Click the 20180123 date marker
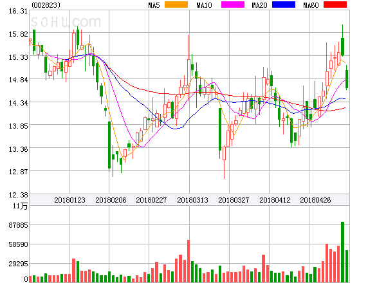The width and height of the screenshot is (386, 283). pos(69,200)
